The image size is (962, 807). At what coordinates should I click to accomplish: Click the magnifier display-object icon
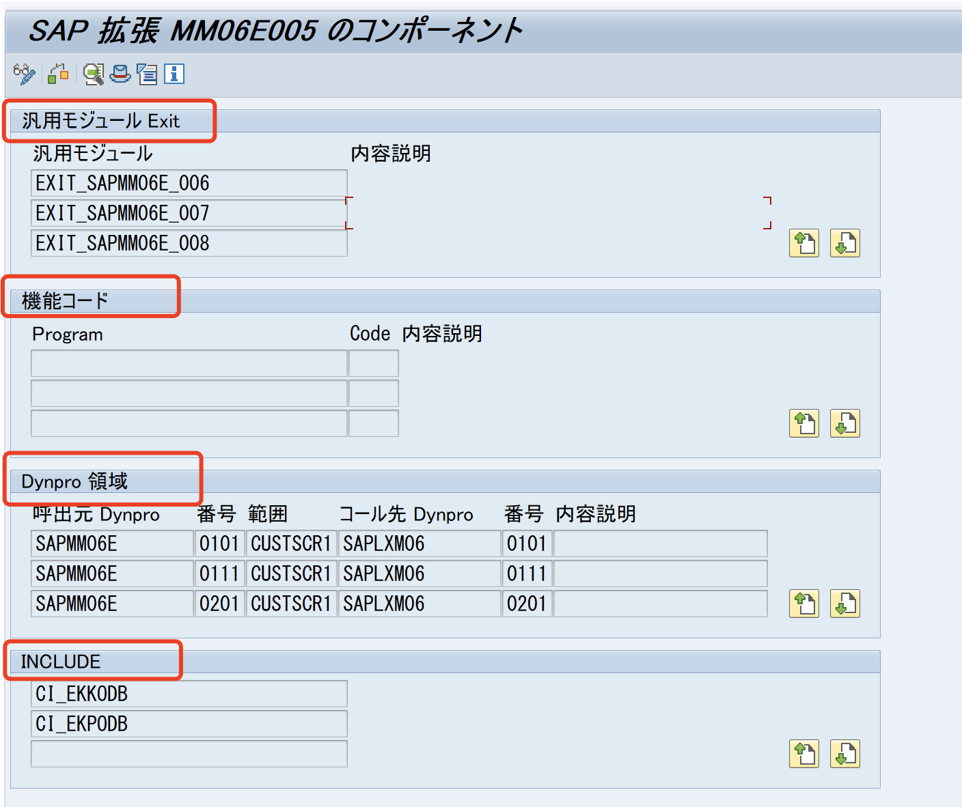pyautogui.click(x=94, y=74)
